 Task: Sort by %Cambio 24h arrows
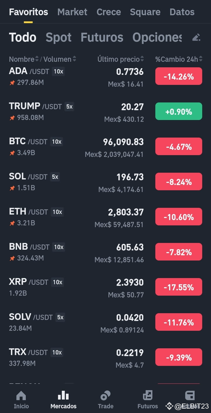(x=201, y=59)
